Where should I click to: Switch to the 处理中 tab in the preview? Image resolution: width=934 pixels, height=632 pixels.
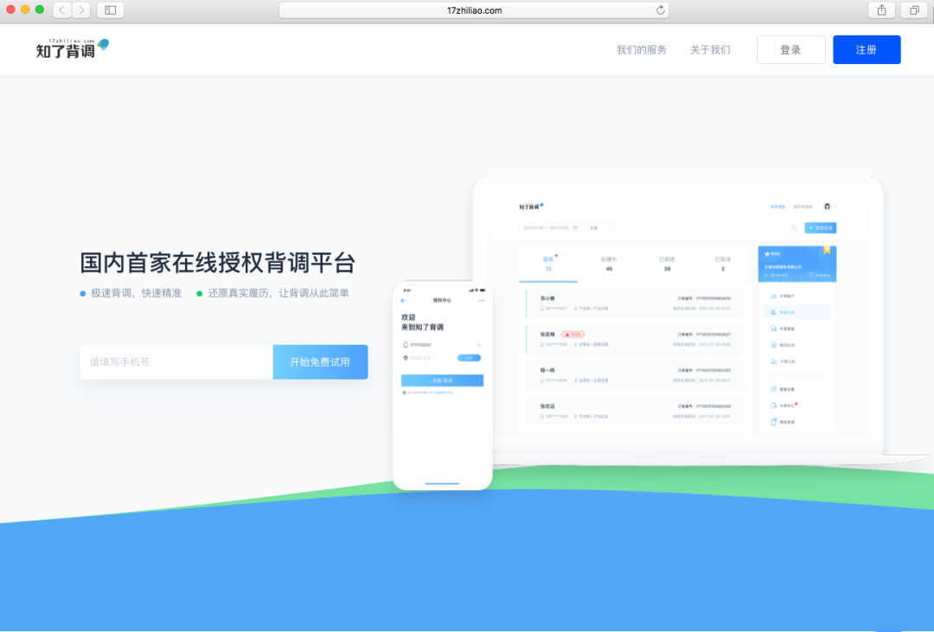(x=609, y=263)
